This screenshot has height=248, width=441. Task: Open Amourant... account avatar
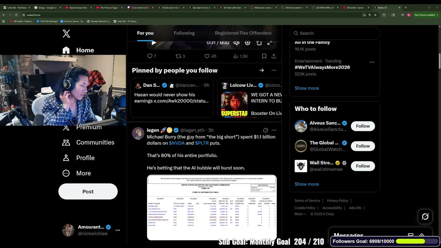click(68, 230)
